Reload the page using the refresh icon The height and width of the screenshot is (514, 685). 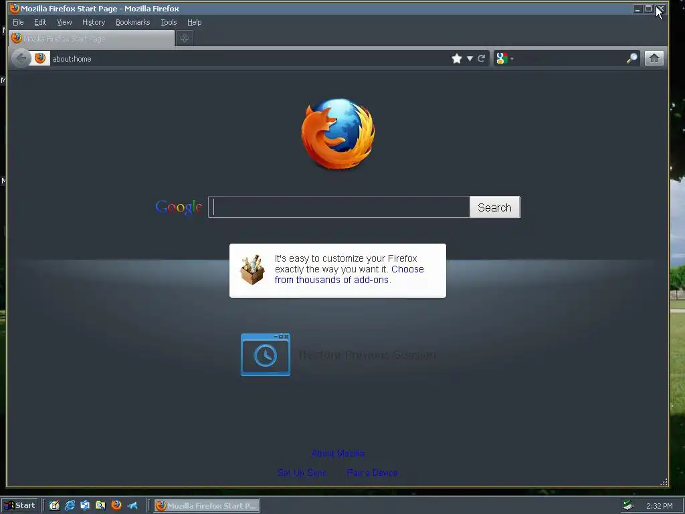pyautogui.click(x=482, y=59)
